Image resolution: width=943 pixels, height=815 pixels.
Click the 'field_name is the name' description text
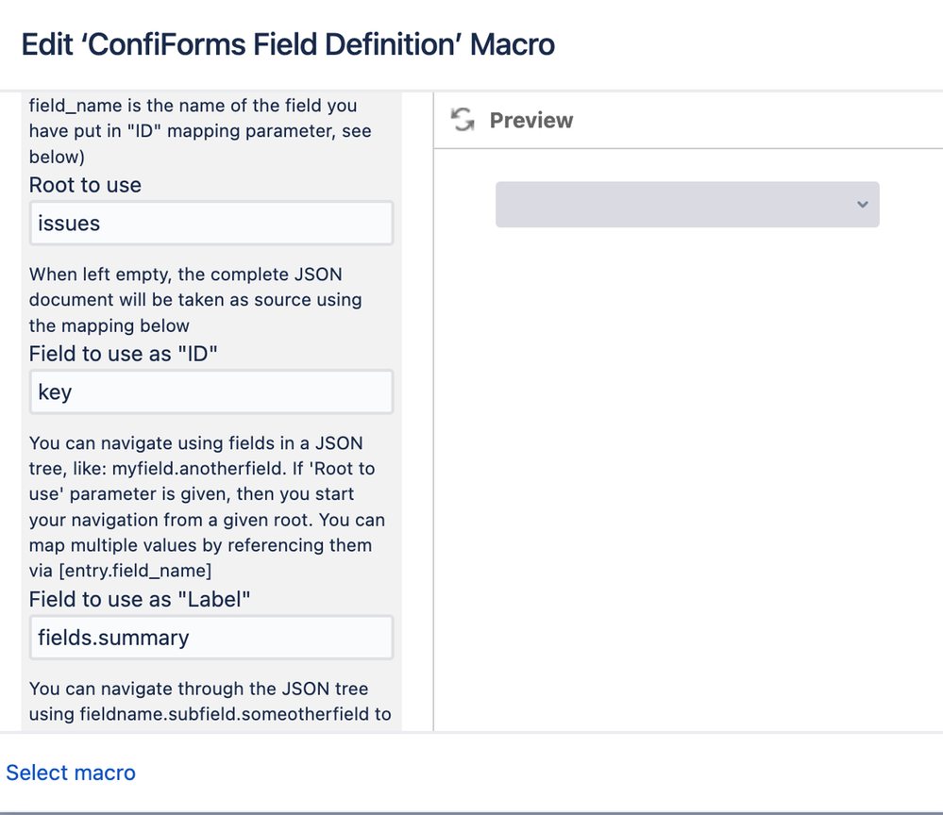pyautogui.click(x=200, y=131)
